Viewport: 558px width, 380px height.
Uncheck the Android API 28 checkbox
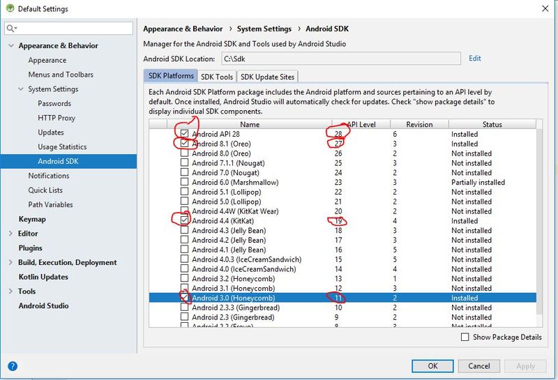tap(184, 133)
